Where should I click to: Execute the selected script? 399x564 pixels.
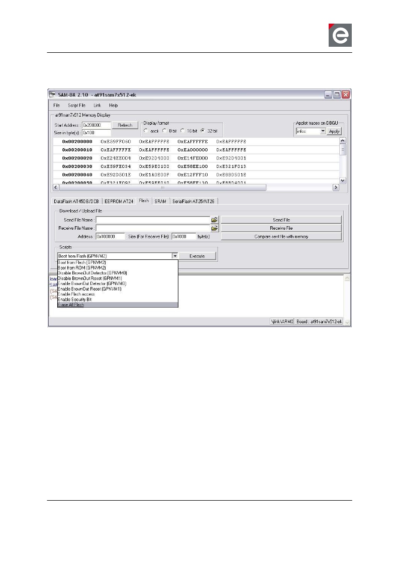[x=197, y=256]
